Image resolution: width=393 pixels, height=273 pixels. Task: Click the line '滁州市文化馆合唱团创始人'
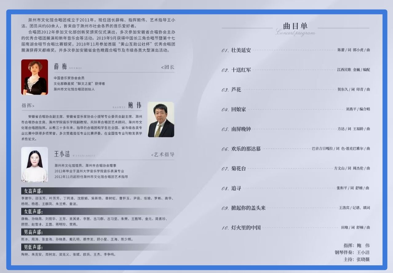74,89
